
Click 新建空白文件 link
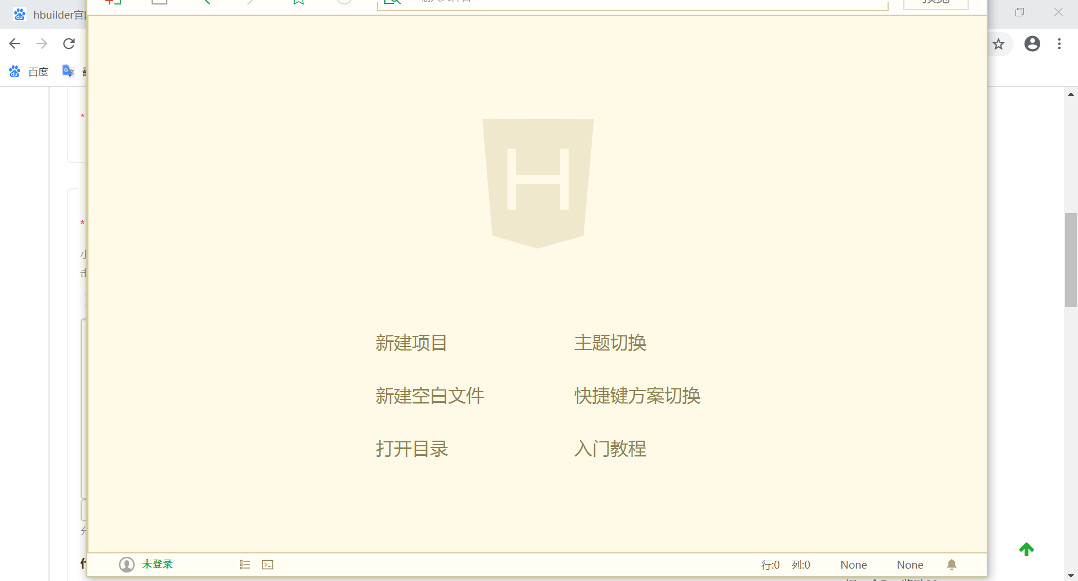coord(429,396)
